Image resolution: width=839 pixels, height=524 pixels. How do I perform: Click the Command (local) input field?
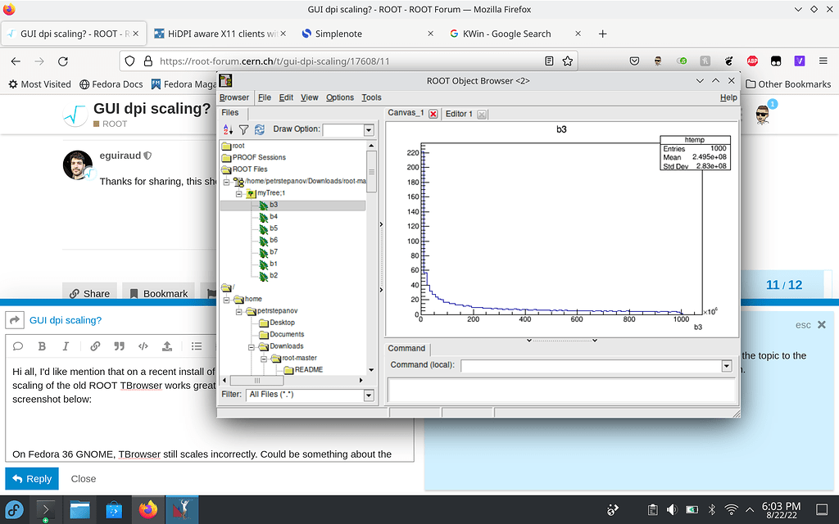coord(591,366)
